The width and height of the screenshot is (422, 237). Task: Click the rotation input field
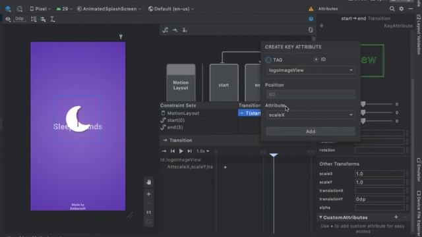[x=380, y=150]
